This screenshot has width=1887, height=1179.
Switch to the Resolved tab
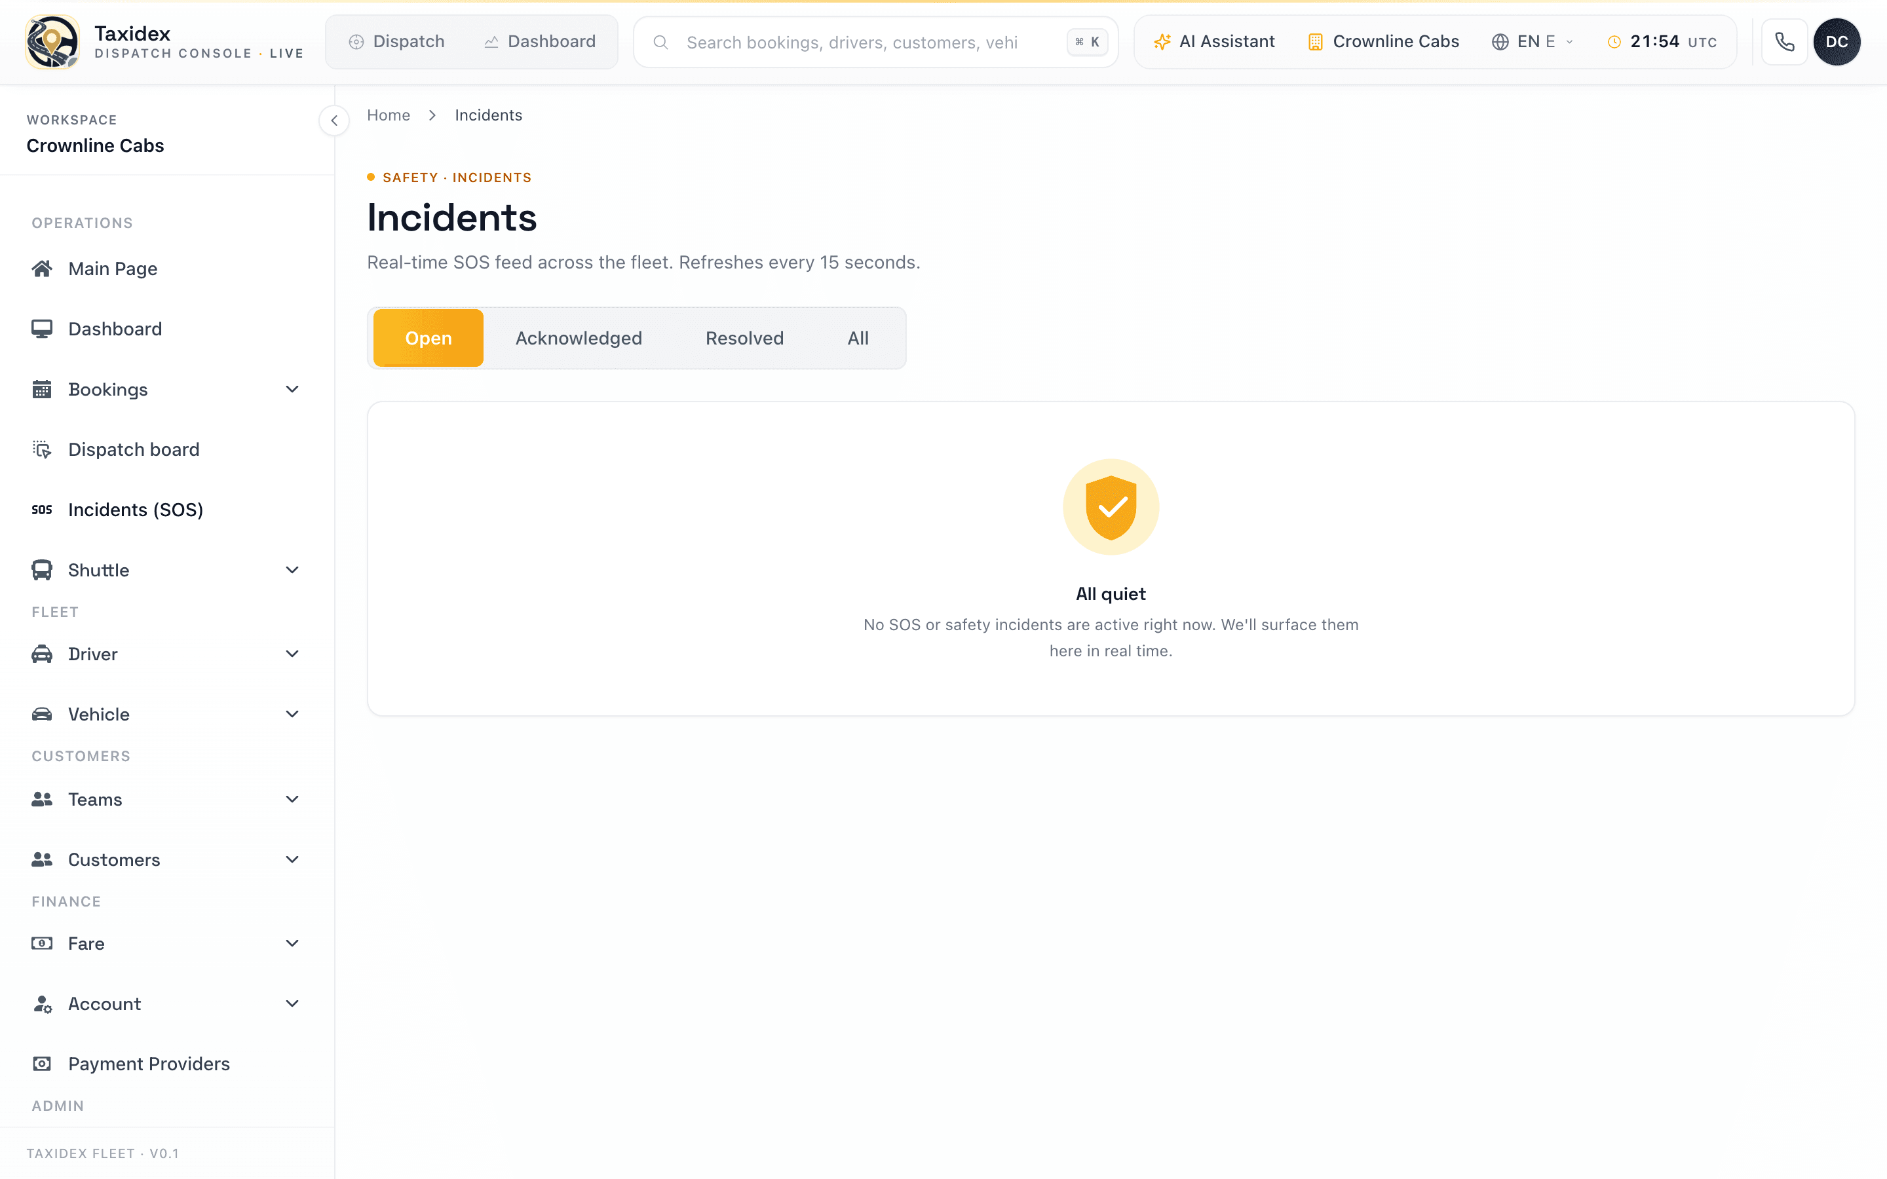745,337
